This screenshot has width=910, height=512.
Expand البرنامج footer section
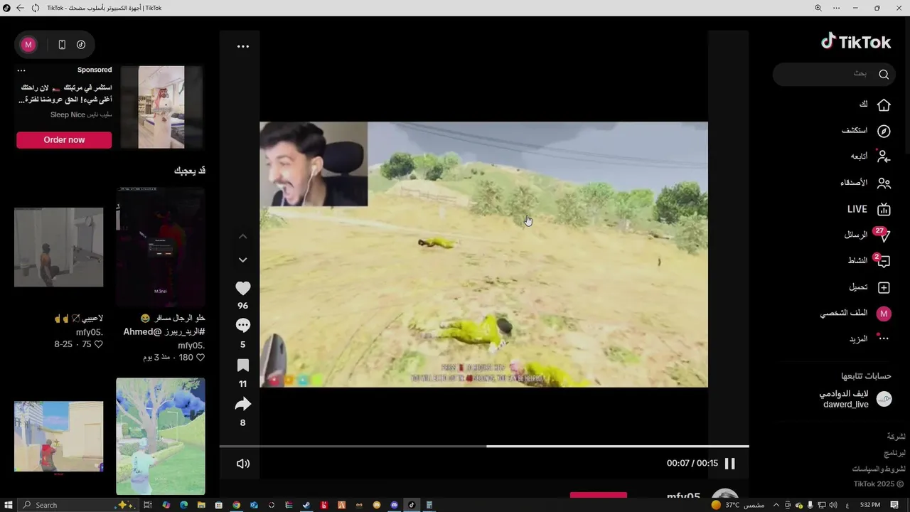(894, 452)
